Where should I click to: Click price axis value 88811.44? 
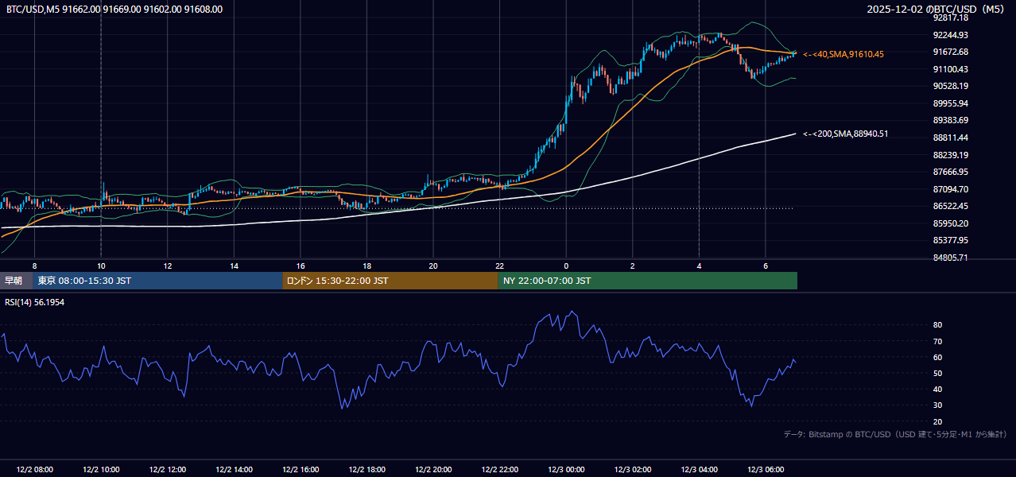[x=951, y=138]
